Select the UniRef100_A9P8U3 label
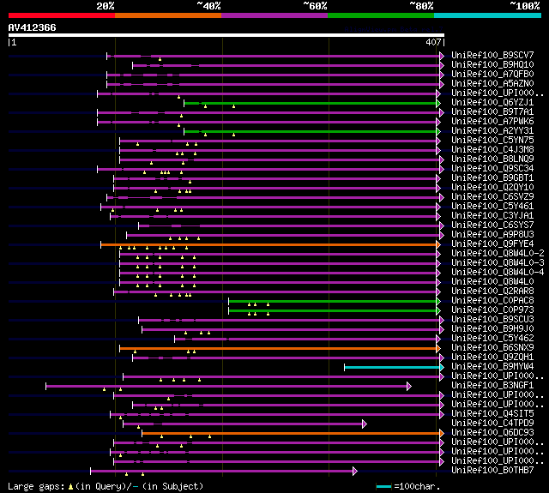This screenshot has height=493, width=549. 492,234
